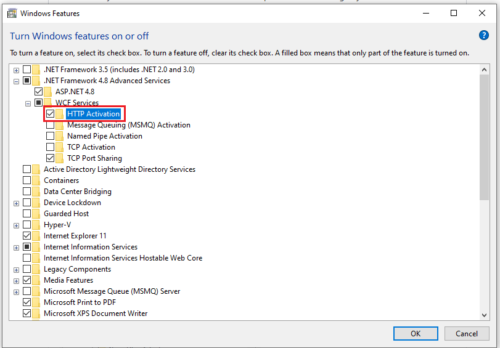This screenshot has width=500, height=348.
Task: Click folder icon beside Microsoft Print to PDF
Action: [x=36, y=302]
